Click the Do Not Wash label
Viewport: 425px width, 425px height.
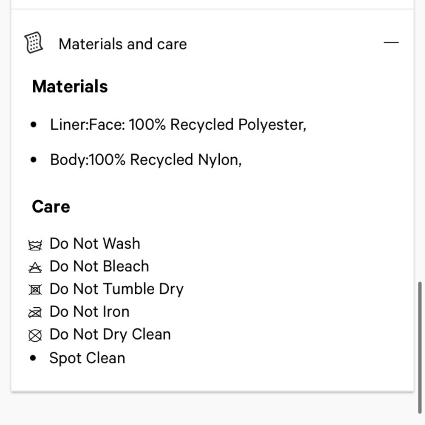[95, 244]
